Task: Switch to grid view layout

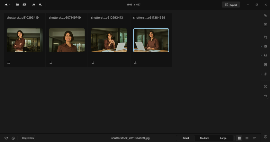Action: pos(239,138)
